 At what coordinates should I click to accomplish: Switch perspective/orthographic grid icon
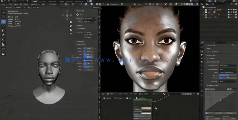click(x=71, y=33)
